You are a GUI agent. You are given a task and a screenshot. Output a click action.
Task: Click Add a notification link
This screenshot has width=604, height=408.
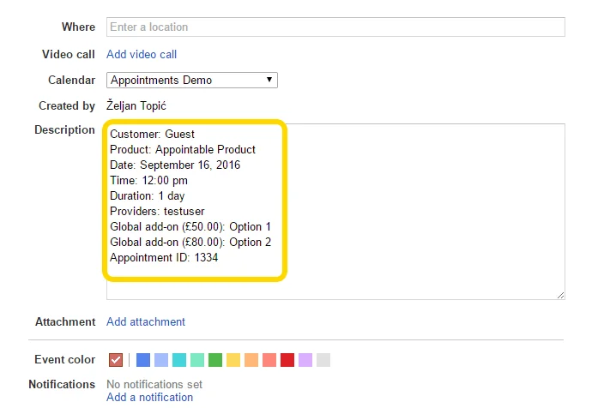tap(150, 398)
